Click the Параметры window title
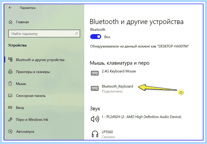The height and width of the screenshot is (144, 207). pyautogui.click(x=28, y=8)
